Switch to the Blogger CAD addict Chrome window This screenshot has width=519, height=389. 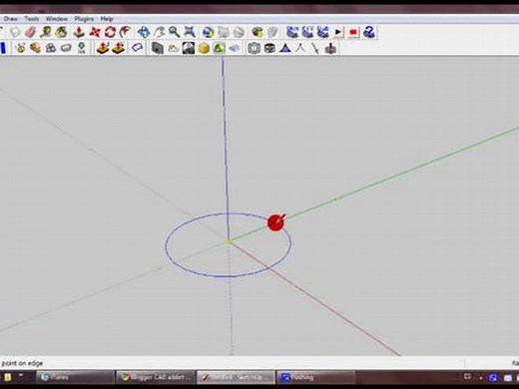[156, 377]
